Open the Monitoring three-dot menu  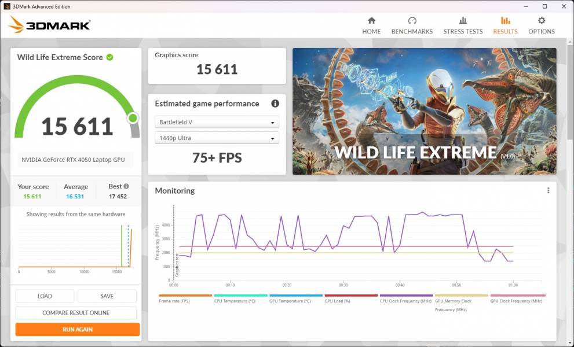548,191
